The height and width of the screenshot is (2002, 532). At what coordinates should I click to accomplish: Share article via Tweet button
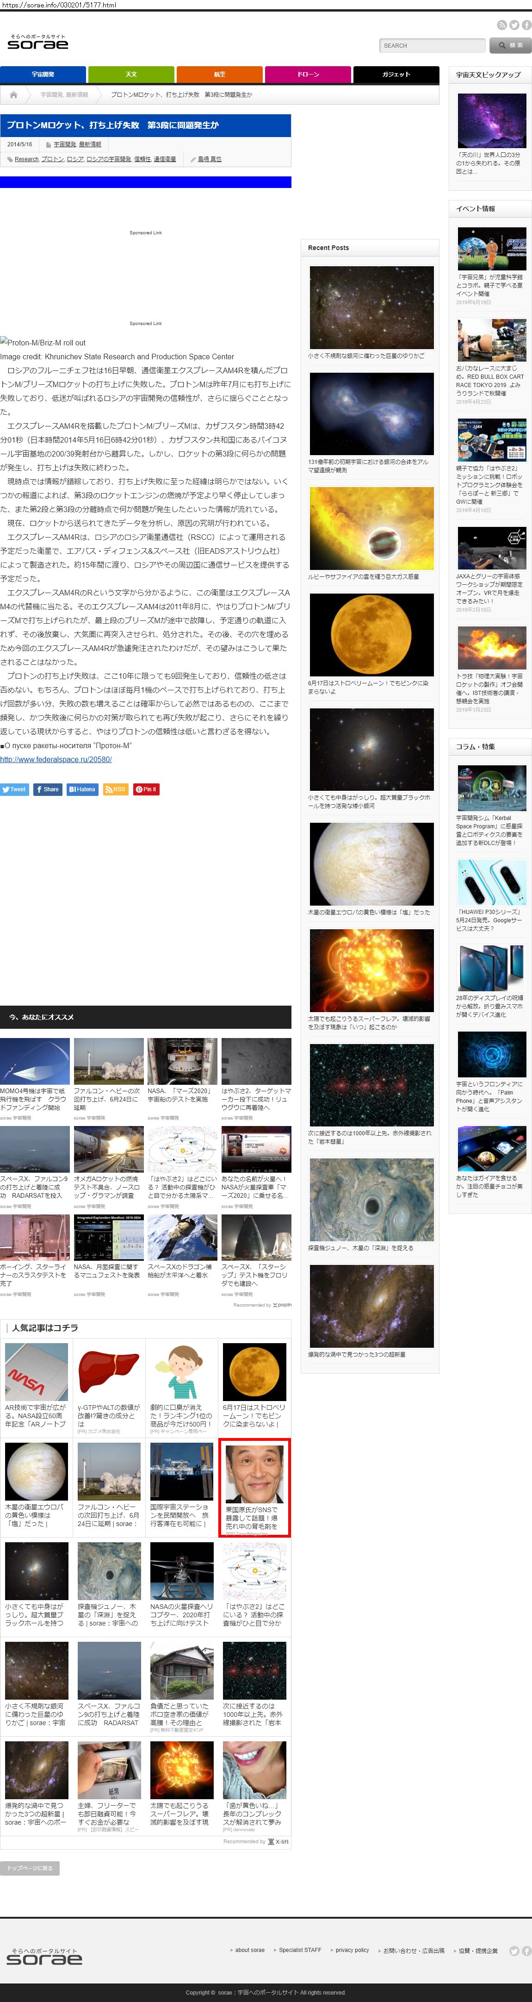point(15,789)
